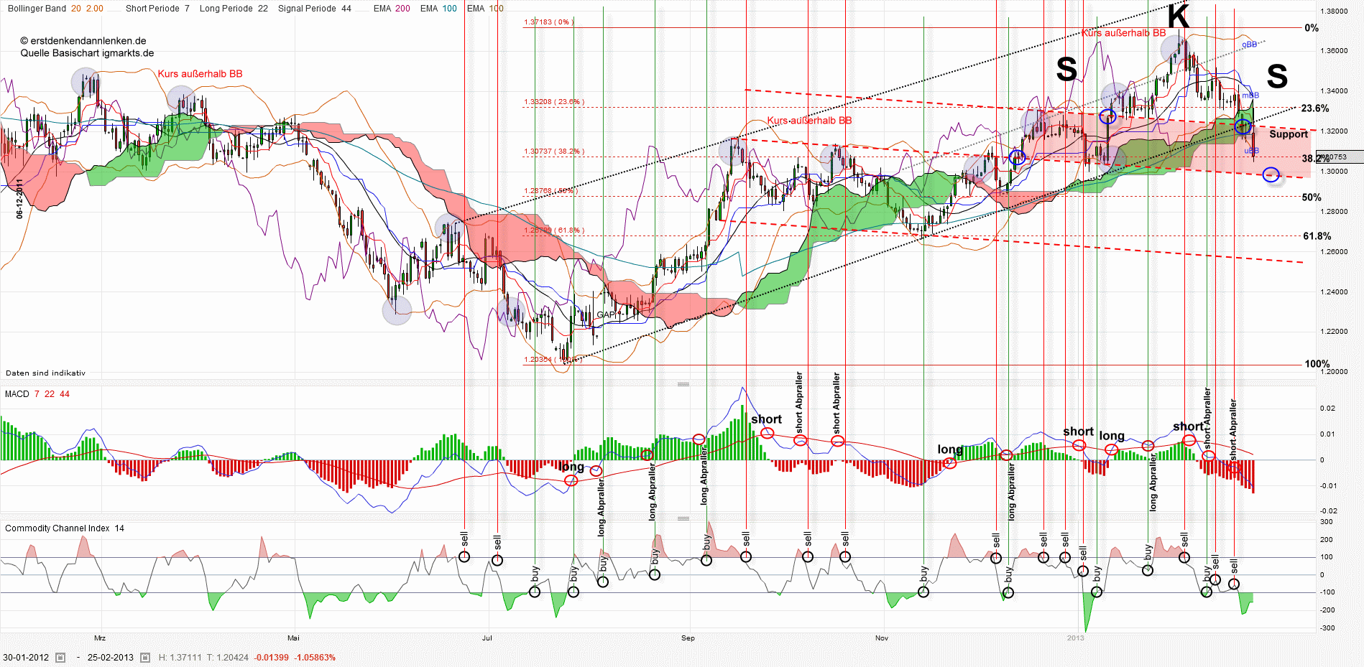Click the Mai label on time axis

(x=293, y=638)
